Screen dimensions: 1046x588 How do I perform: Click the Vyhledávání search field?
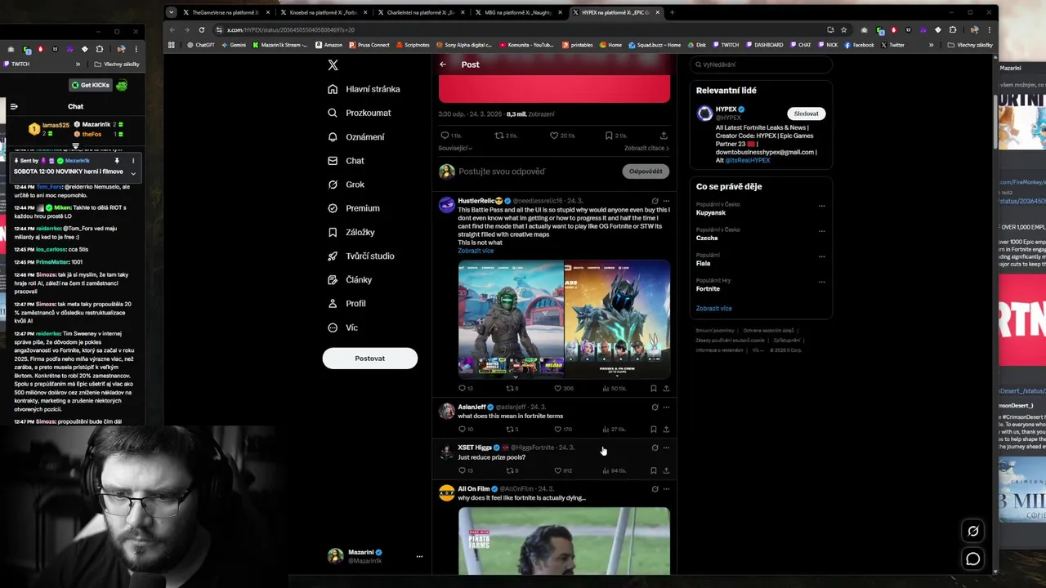[760, 65]
